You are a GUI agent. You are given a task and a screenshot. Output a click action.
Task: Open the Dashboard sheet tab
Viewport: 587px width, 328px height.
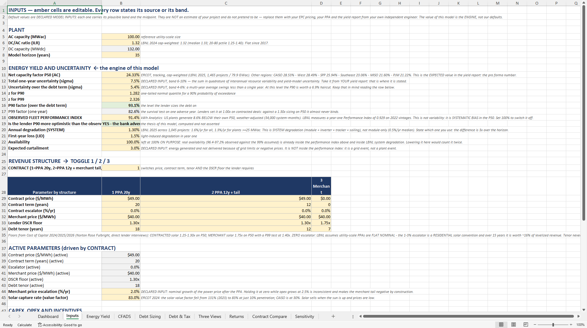click(x=48, y=316)
